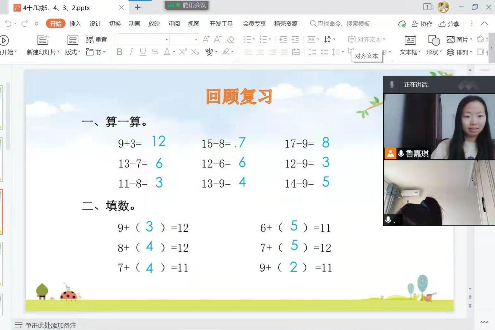Toggle subscript X₂ formatting
Screen dimensions: 495x330
coord(195,52)
